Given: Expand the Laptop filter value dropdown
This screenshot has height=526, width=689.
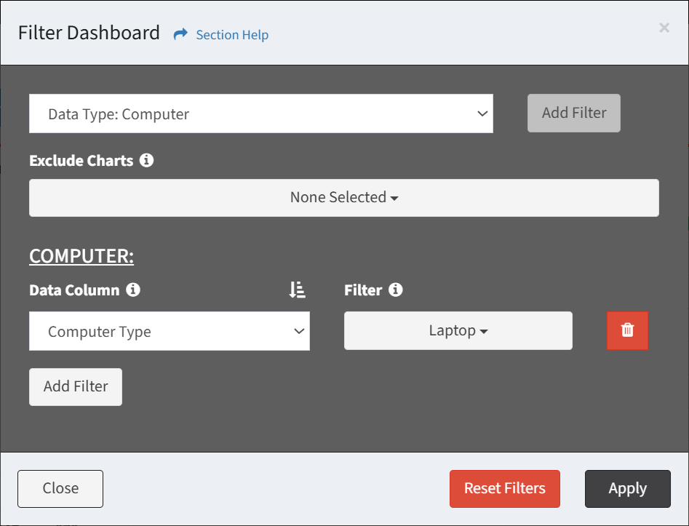Looking at the screenshot, I should point(458,330).
